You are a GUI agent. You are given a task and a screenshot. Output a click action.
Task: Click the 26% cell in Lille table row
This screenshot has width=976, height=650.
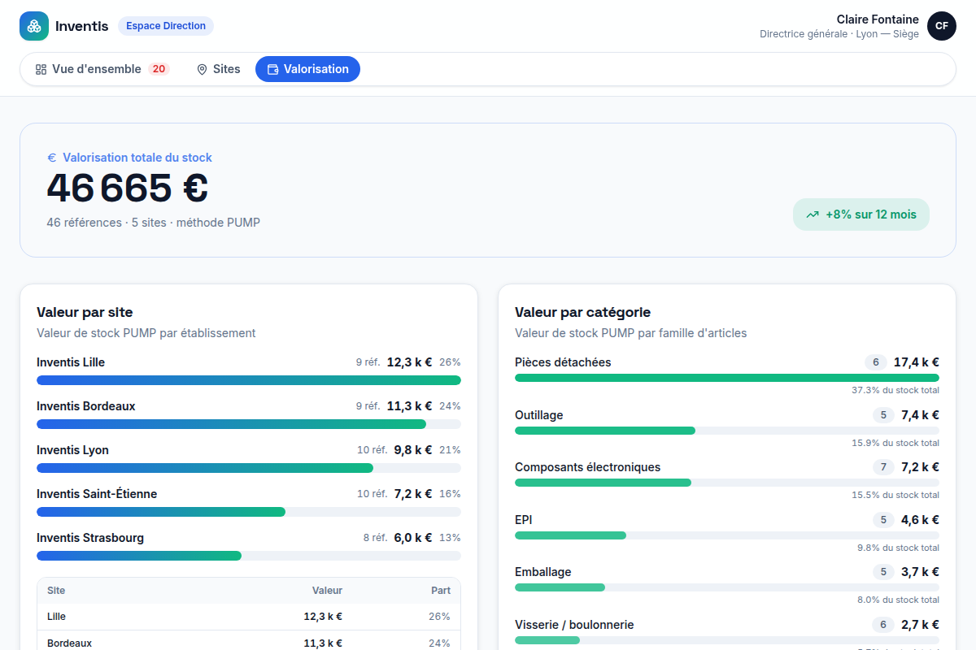[439, 617]
